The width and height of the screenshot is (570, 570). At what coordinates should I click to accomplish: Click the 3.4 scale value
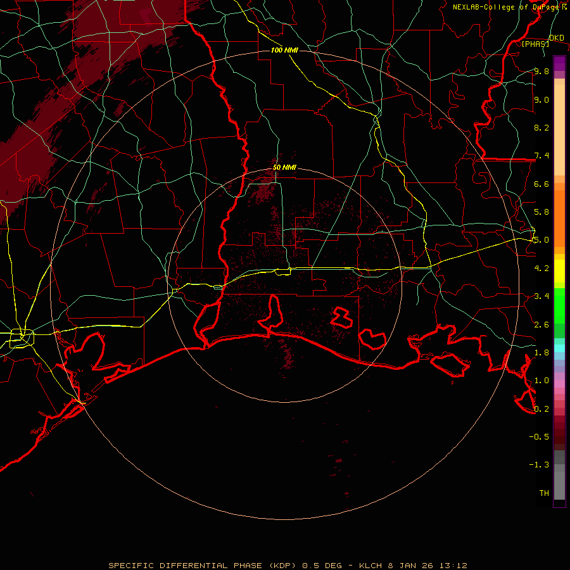pyautogui.click(x=541, y=296)
